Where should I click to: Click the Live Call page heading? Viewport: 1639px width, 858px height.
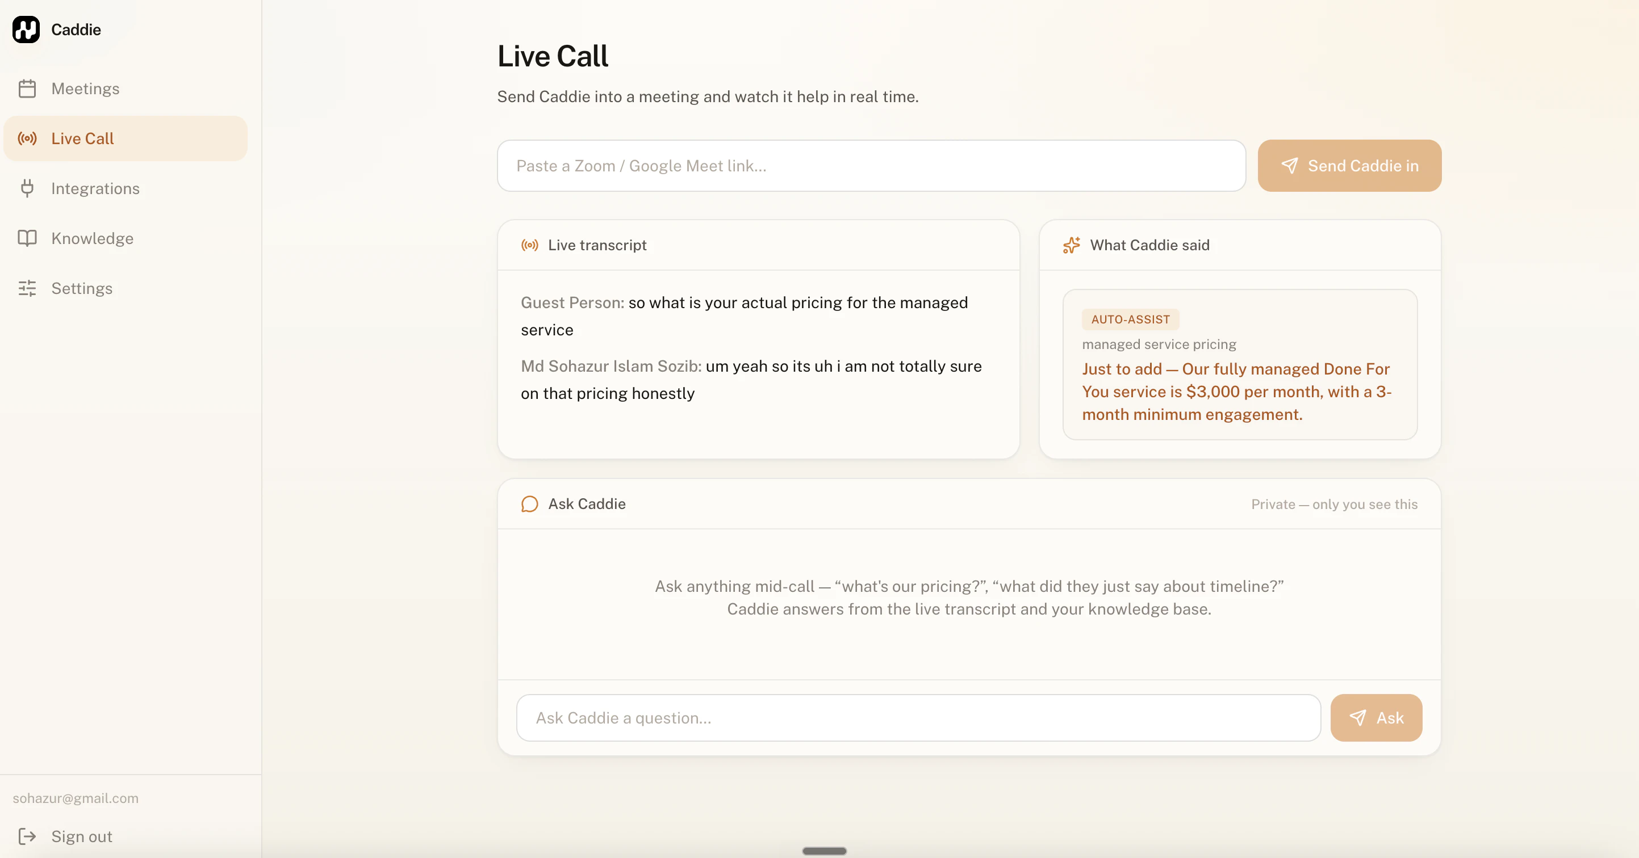pyautogui.click(x=552, y=56)
